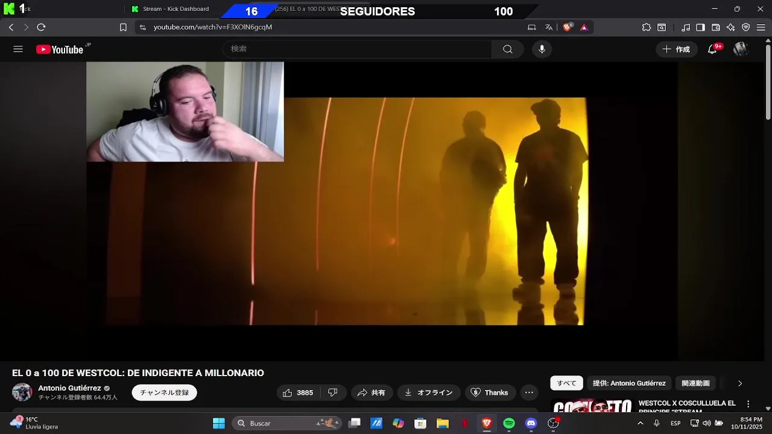Image resolution: width=772 pixels, height=434 pixels.
Task: Send a Thanks to the creator
Action: tap(490, 392)
